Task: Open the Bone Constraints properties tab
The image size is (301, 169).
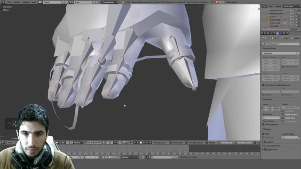Action: click(x=280, y=33)
